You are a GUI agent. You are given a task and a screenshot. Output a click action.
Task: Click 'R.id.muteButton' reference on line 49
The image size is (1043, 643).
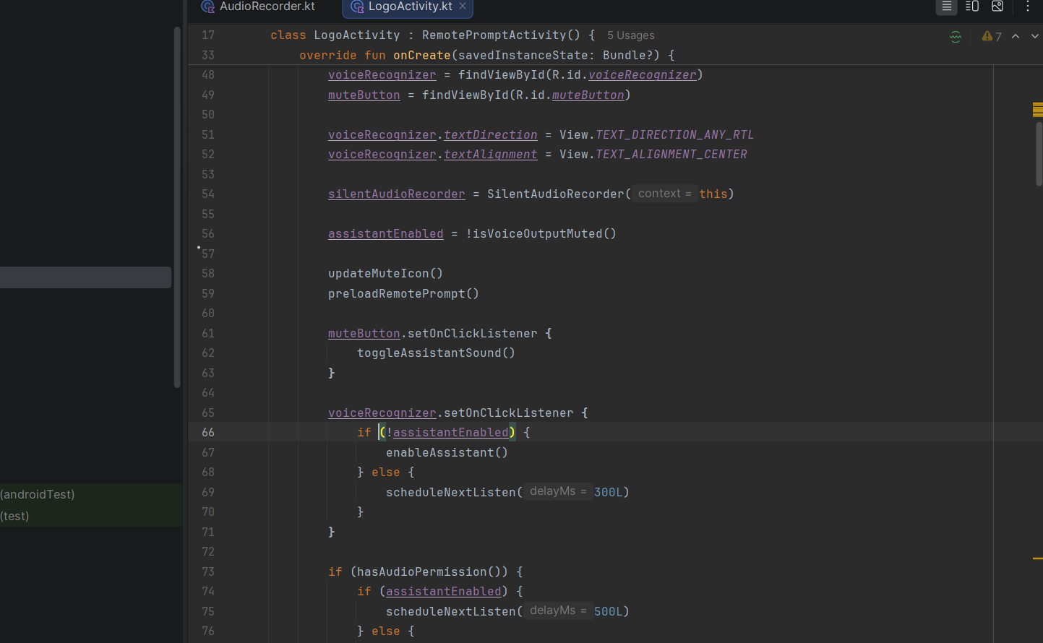[x=570, y=95]
